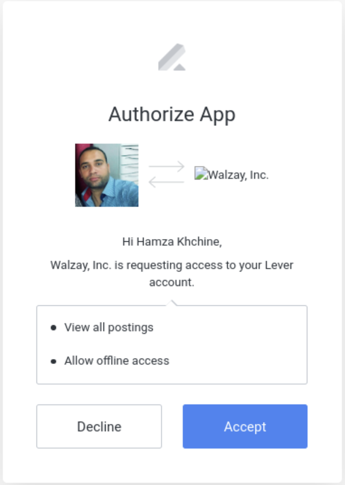The image size is (345, 485).
Task: Toggle the View all postings permission
Action: click(109, 328)
